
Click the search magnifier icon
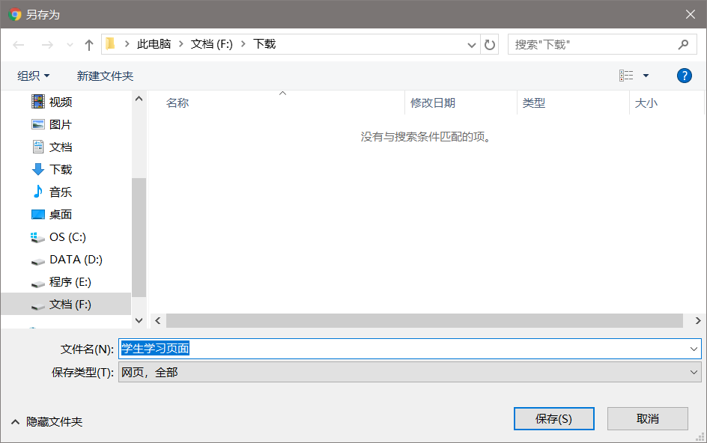click(x=683, y=45)
